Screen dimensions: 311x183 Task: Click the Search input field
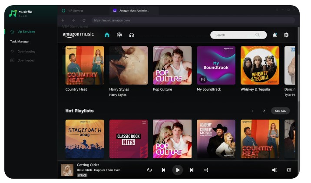coord(238,35)
